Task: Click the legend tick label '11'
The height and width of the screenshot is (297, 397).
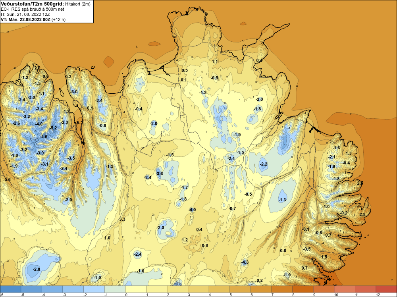Action: 357,295
